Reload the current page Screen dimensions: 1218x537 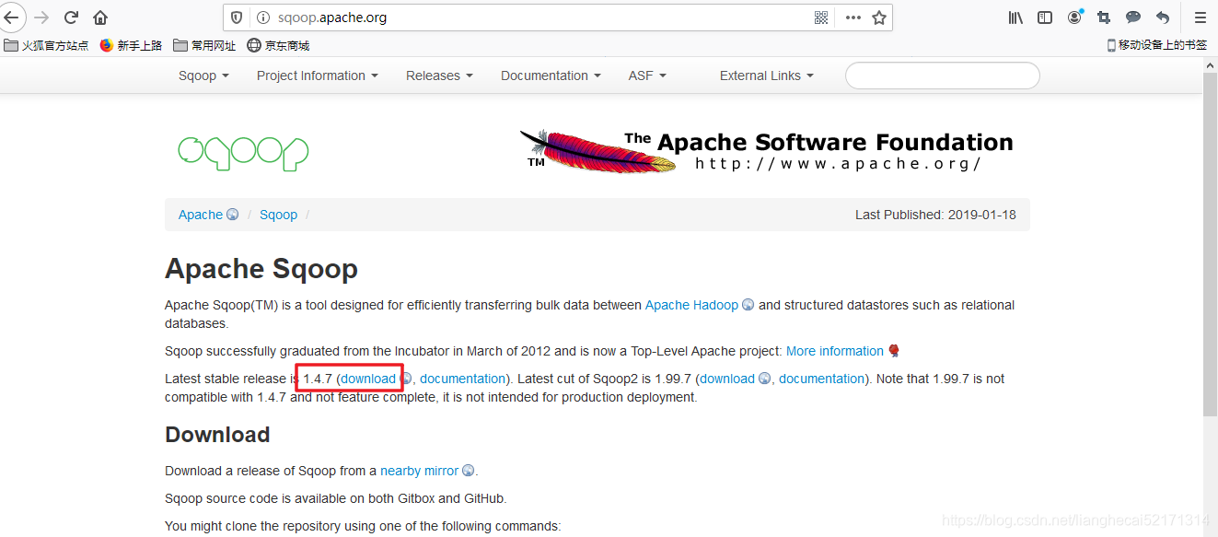coord(71,18)
